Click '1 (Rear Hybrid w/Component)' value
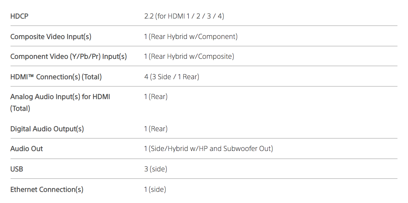This screenshot has width=408, height=203. [x=191, y=37]
